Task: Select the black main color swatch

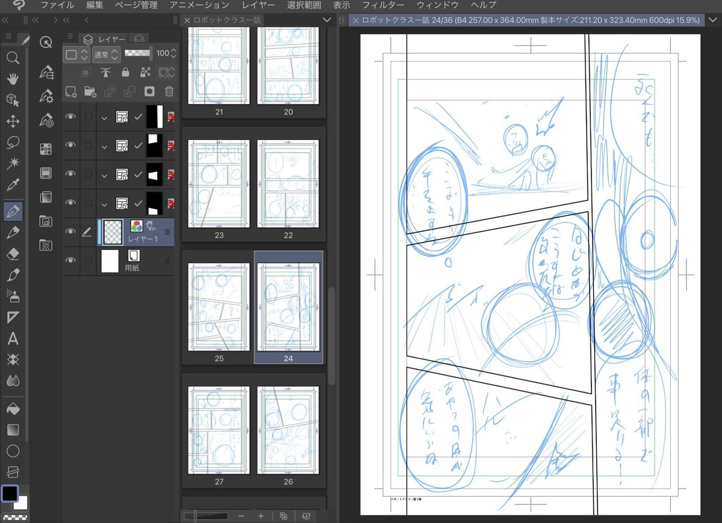Action: click(x=10, y=494)
